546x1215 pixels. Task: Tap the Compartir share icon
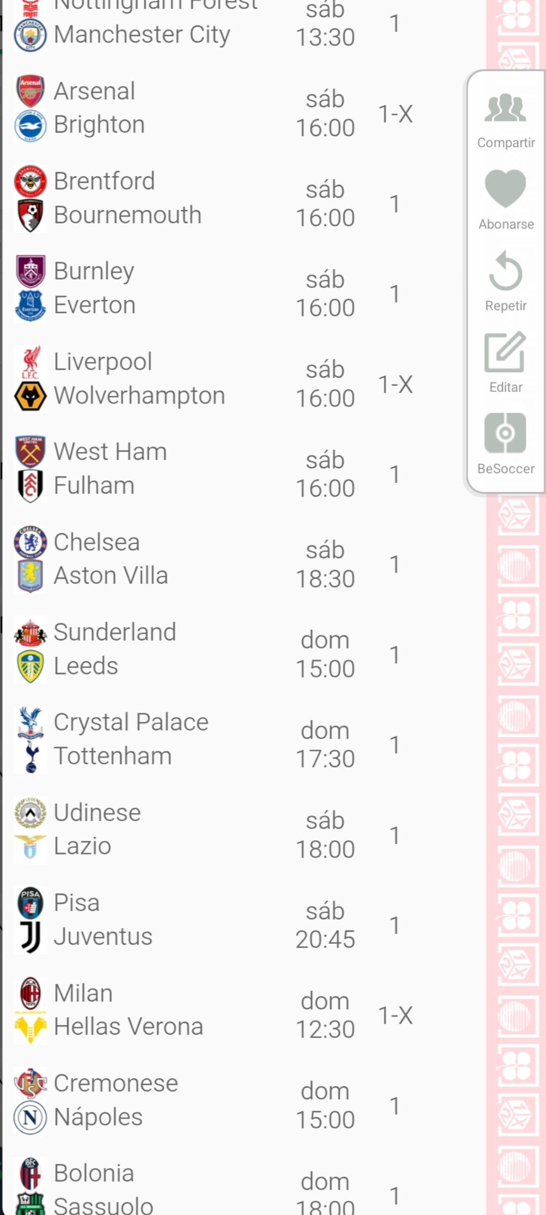[x=505, y=108]
